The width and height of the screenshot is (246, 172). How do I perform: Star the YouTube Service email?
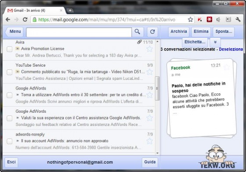tap(149, 72)
